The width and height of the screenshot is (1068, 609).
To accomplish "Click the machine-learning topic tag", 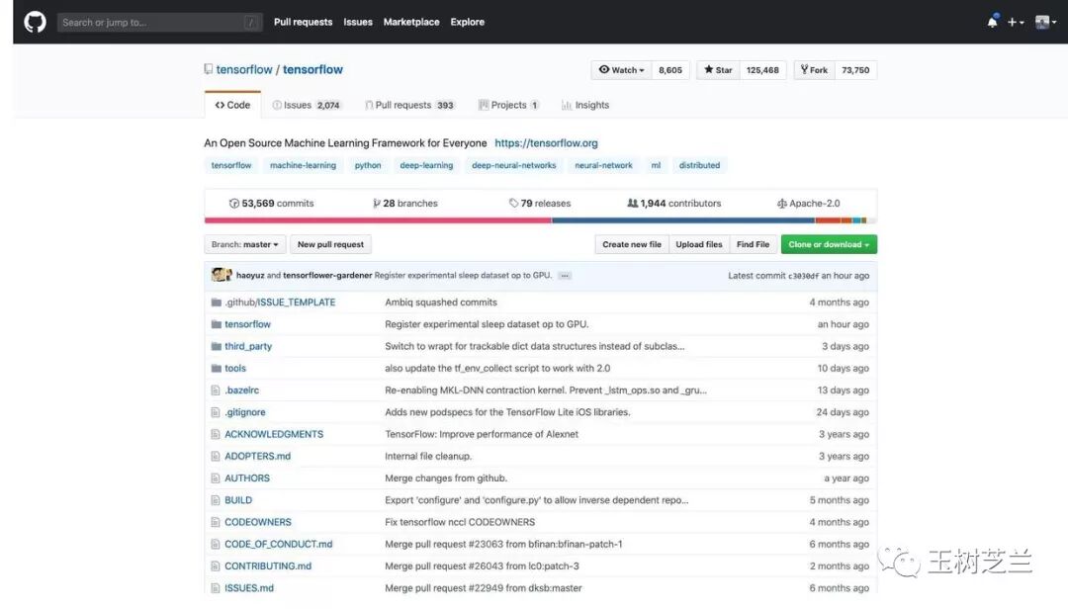I will coord(303,165).
